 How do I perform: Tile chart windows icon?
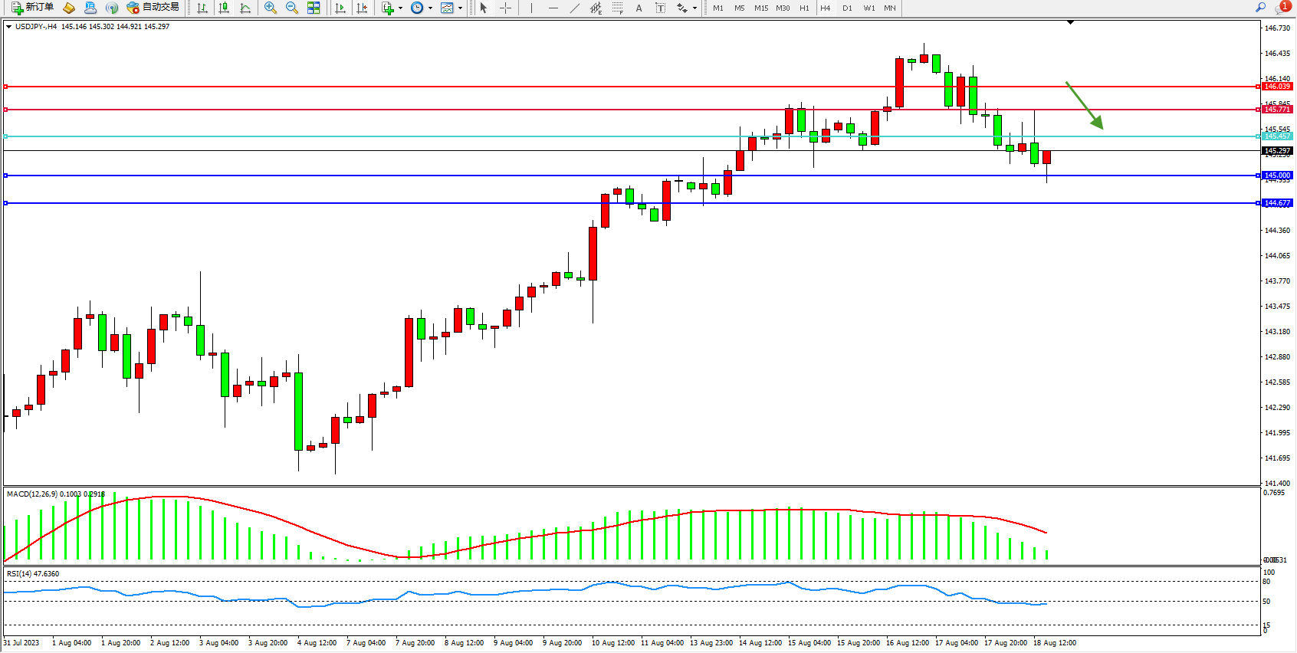click(314, 8)
